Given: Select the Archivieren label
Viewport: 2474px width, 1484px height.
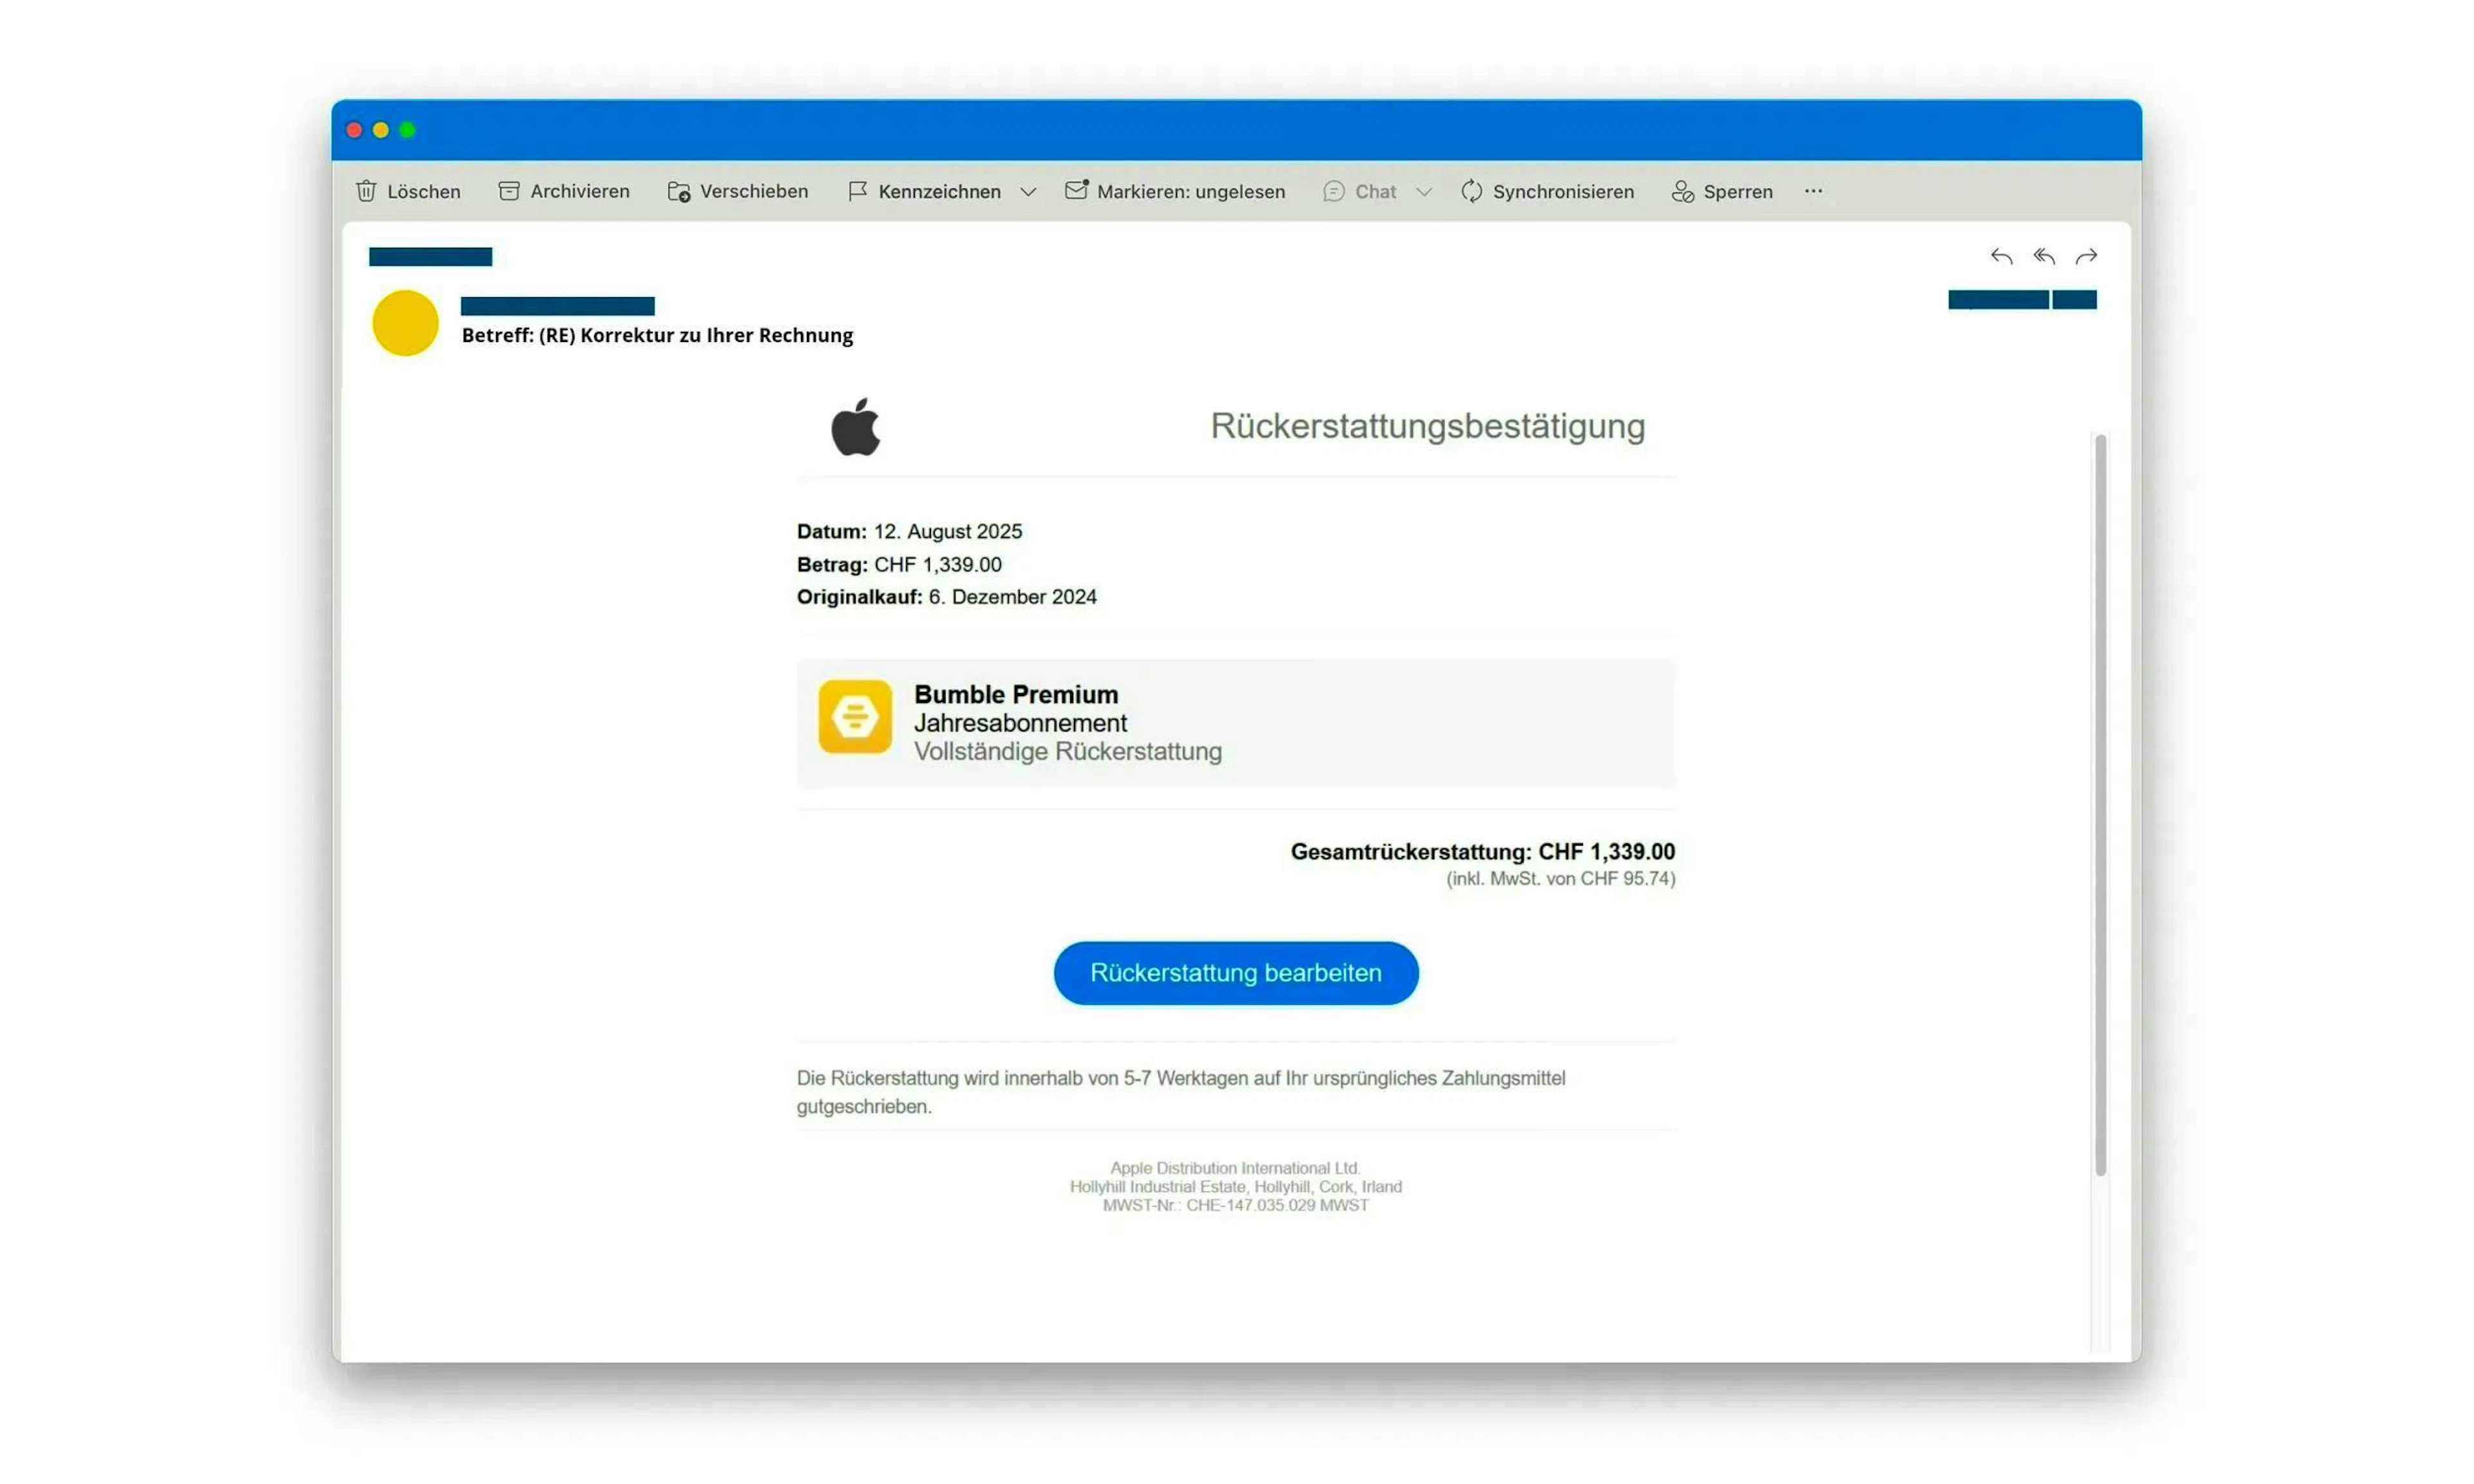Looking at the screenshot, I should point(580,191).
